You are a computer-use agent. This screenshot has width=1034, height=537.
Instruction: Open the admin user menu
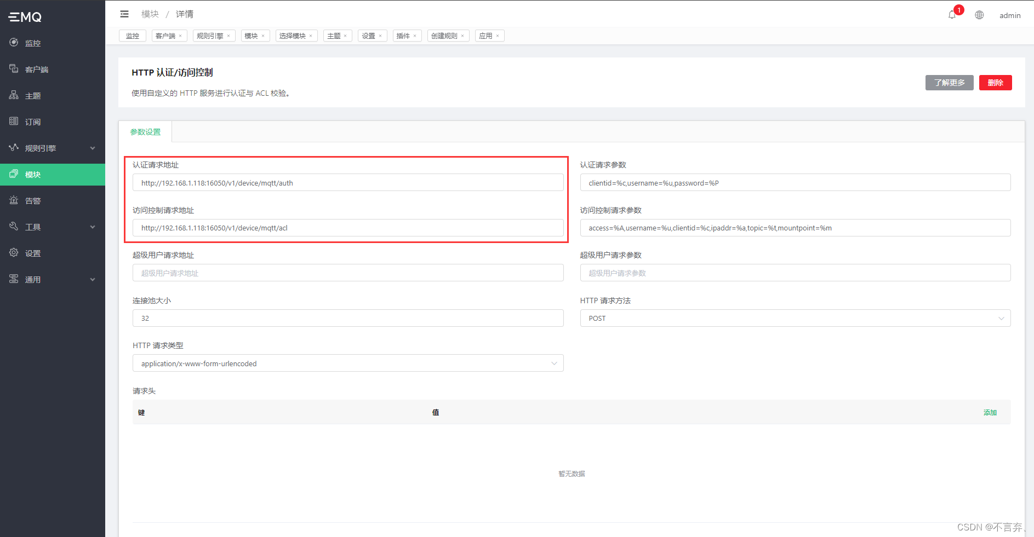point(1010,15)
